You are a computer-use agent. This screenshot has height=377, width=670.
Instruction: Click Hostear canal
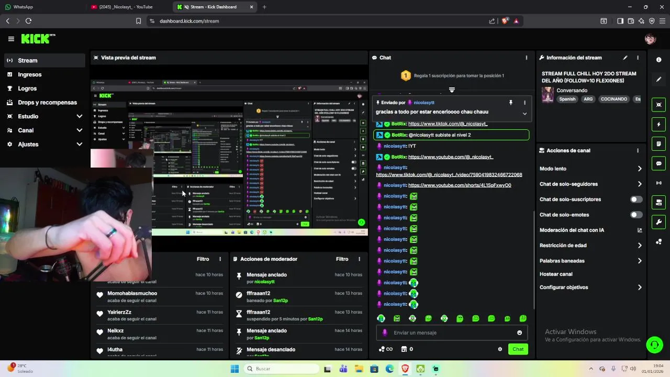coord(556,274)
